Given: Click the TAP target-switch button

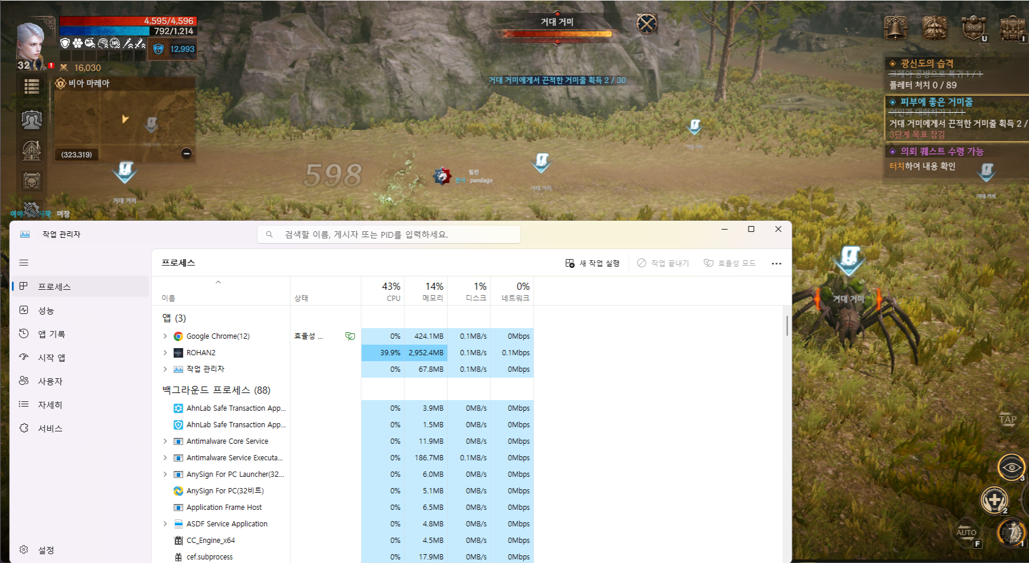Looking at the screenshot, I should pyautogui.click(x=1008, y=420).
